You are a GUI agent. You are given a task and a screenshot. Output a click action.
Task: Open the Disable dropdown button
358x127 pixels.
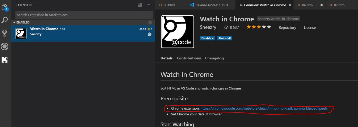click(x=208, y=38)
